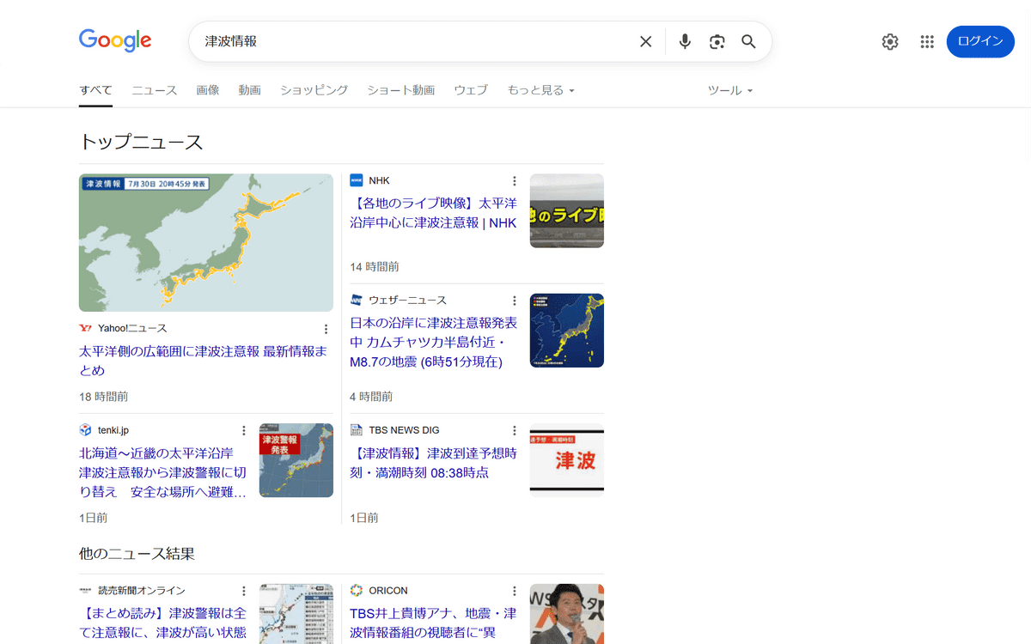Click the NHK source icon
The image size is (1031, 644).
point(357,180)
